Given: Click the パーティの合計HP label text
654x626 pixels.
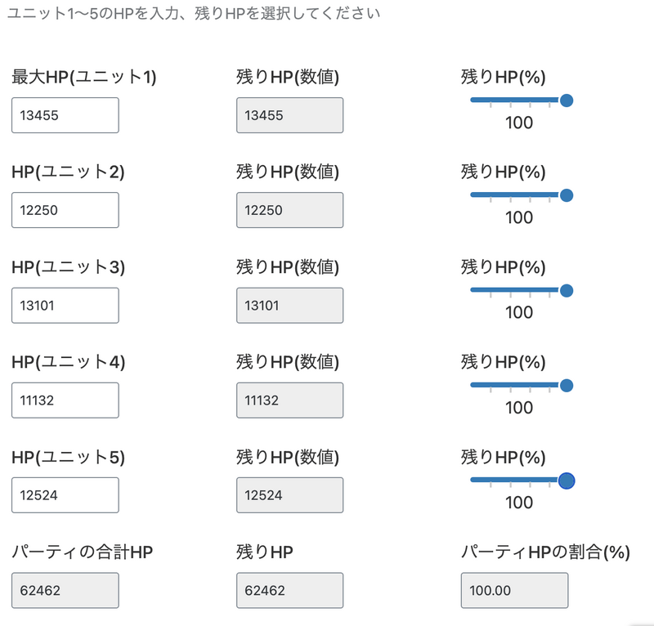Looking at the screenshot, I should pyautogui.click(x=83, y=552).
